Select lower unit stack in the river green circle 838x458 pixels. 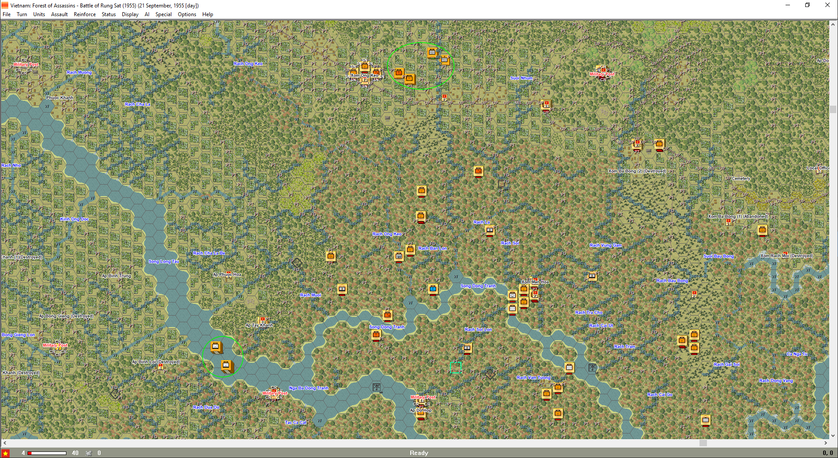tap(227, 366)
